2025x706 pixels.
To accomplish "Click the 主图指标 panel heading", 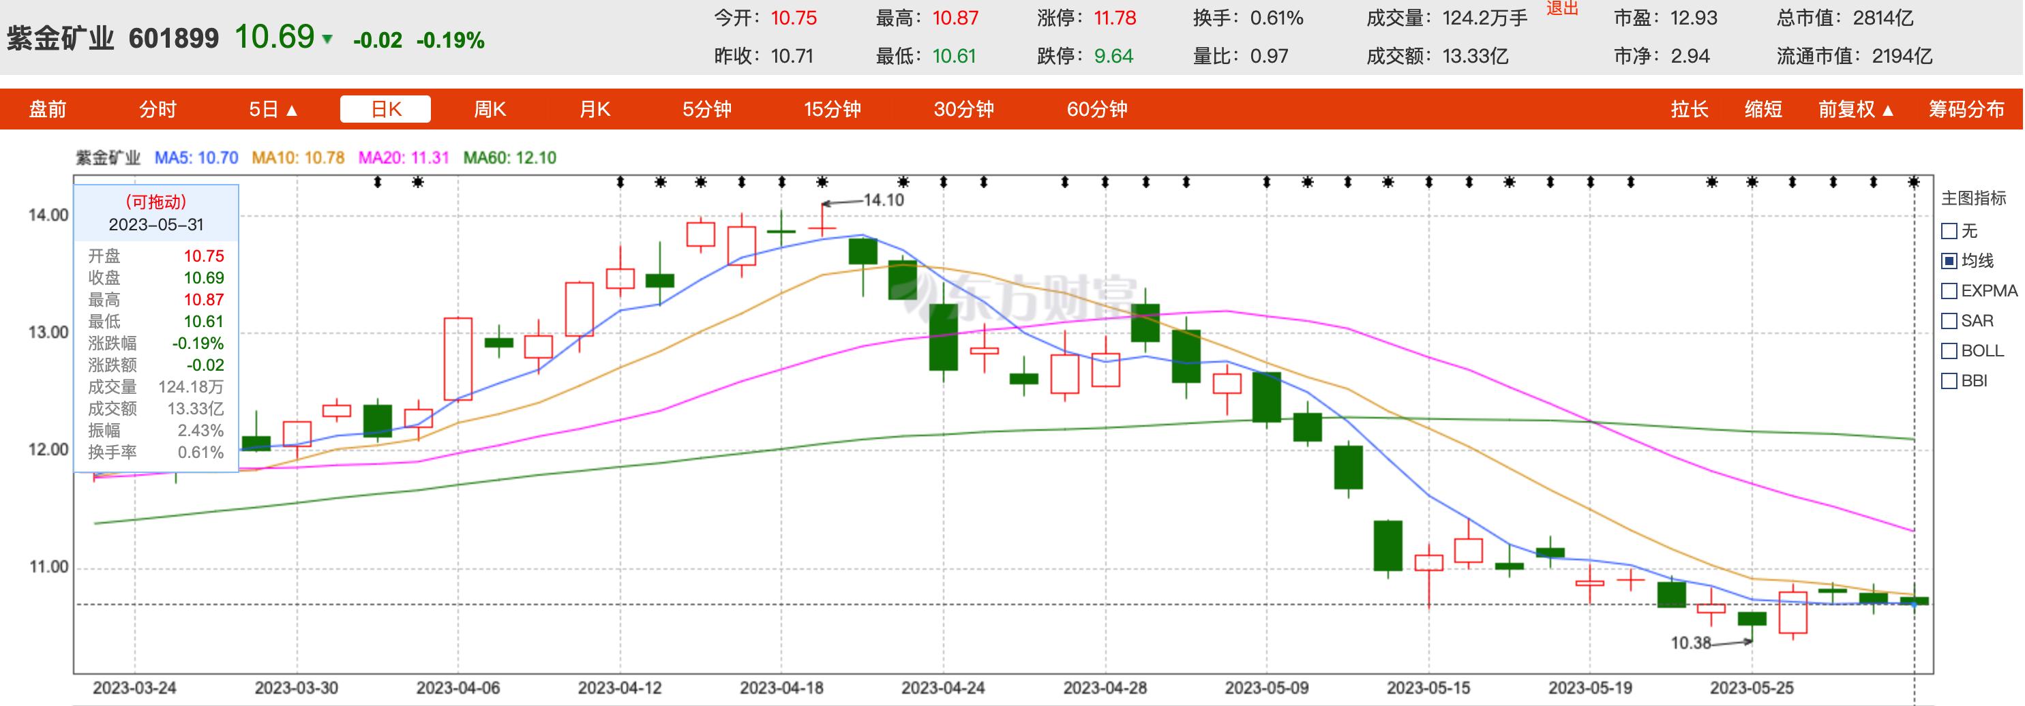I will coord(1974,198).
